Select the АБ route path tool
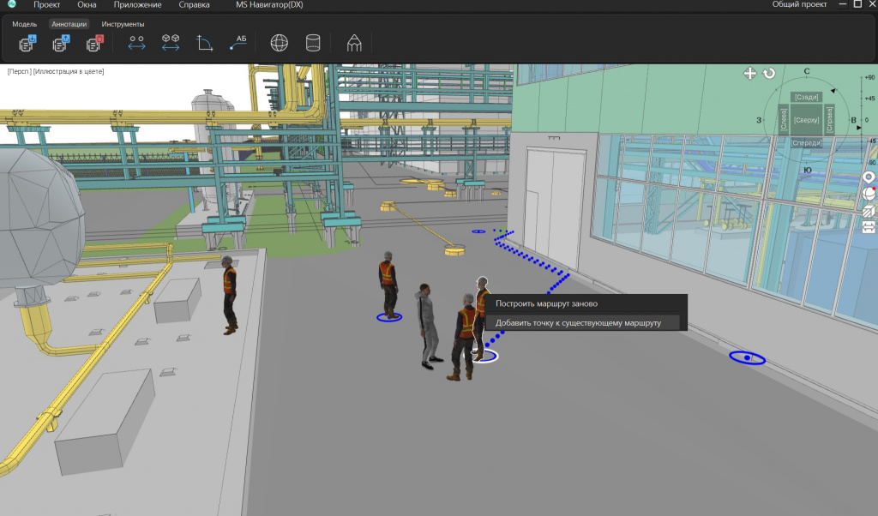This screenshot has height=516, width=878. (238, 43)
